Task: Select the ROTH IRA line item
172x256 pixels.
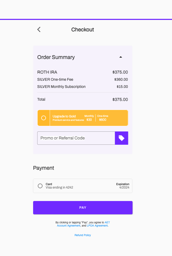Action: (47, 72)
